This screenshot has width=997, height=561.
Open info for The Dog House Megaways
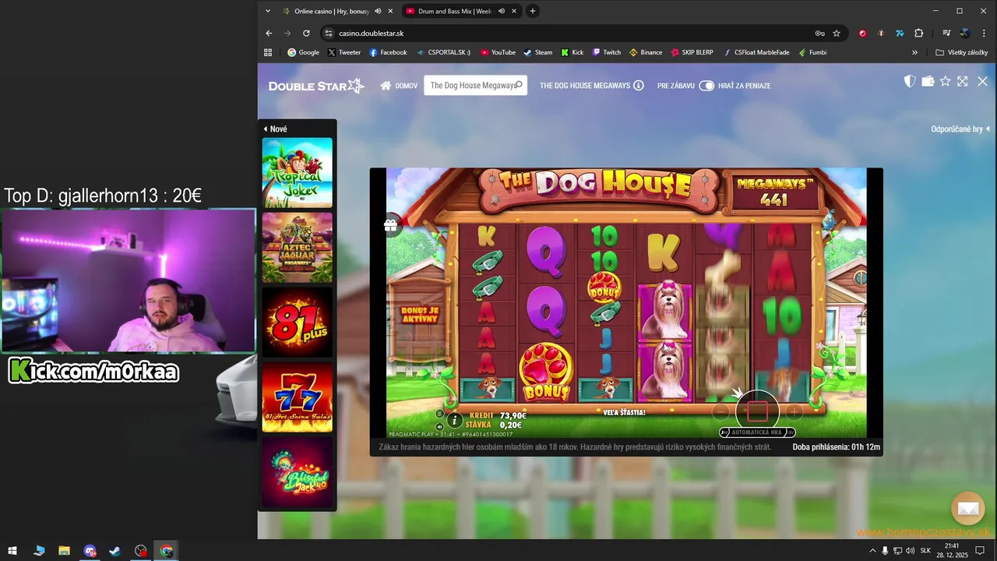pyautogui.click(x=639, y=86)
